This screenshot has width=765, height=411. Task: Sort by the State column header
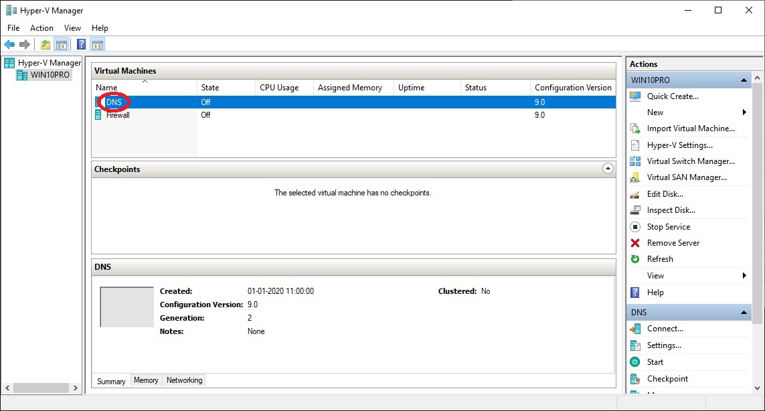coord(226,88)
